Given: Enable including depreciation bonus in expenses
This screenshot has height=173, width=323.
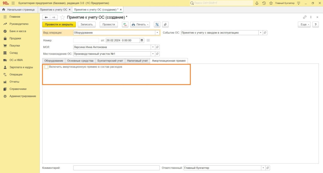Looking at the screenshot, I should pyautogui.click(x=46, y=67).
